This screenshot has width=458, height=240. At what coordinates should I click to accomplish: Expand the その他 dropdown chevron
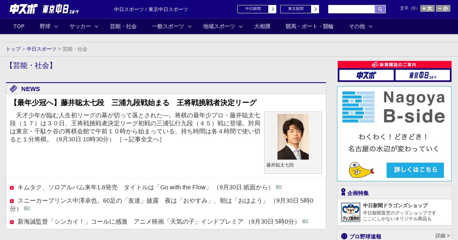click(371, 26)
